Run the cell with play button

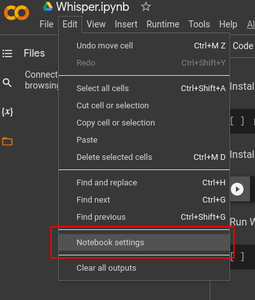(x=237, y=189)
